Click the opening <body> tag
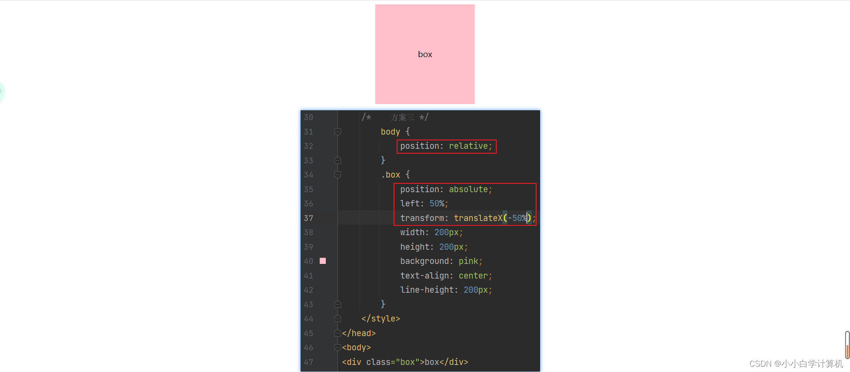850x372 pixels. tap(356, 347)
